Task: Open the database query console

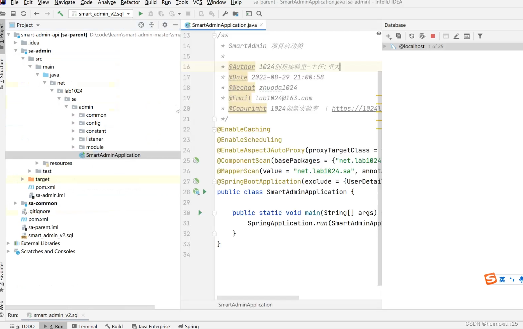Action: [467, 36]
